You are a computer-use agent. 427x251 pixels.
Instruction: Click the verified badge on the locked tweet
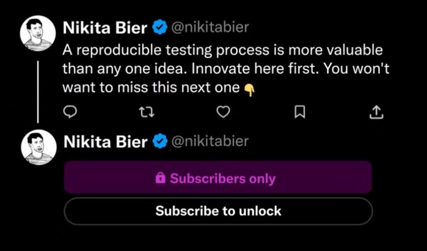click(x=160, y=142)
